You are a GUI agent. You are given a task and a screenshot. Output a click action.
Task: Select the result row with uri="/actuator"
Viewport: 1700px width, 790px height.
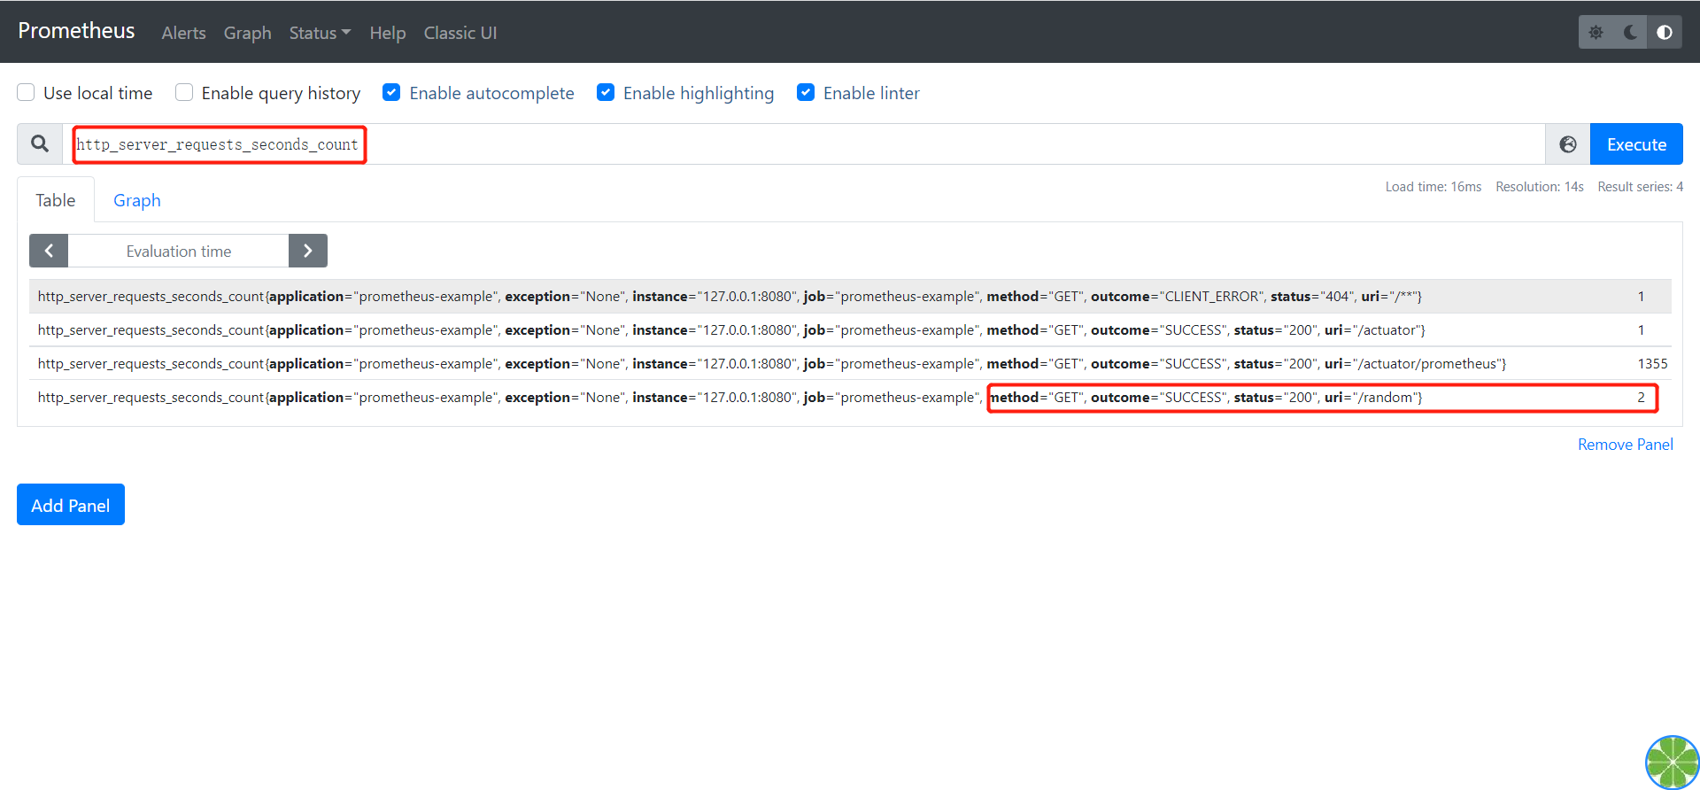[x=850, y=330]
